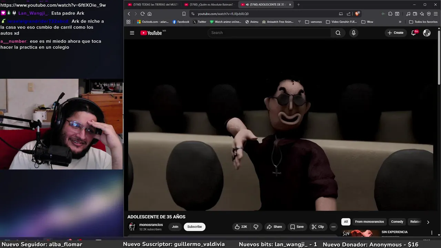This screenshot has width=441, height=248.
Task: Reload the page with the refresh icon
Action: (142, 14)
